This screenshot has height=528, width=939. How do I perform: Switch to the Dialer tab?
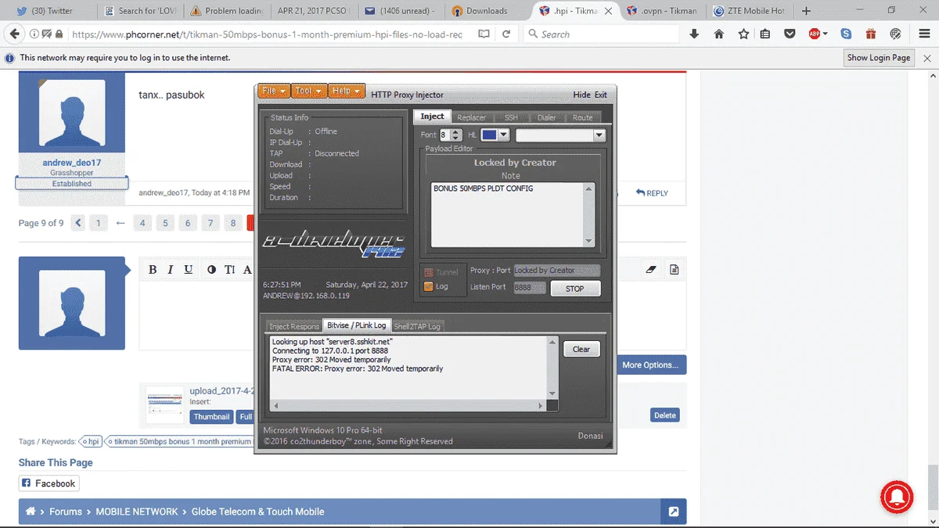(x=547, y=117)
